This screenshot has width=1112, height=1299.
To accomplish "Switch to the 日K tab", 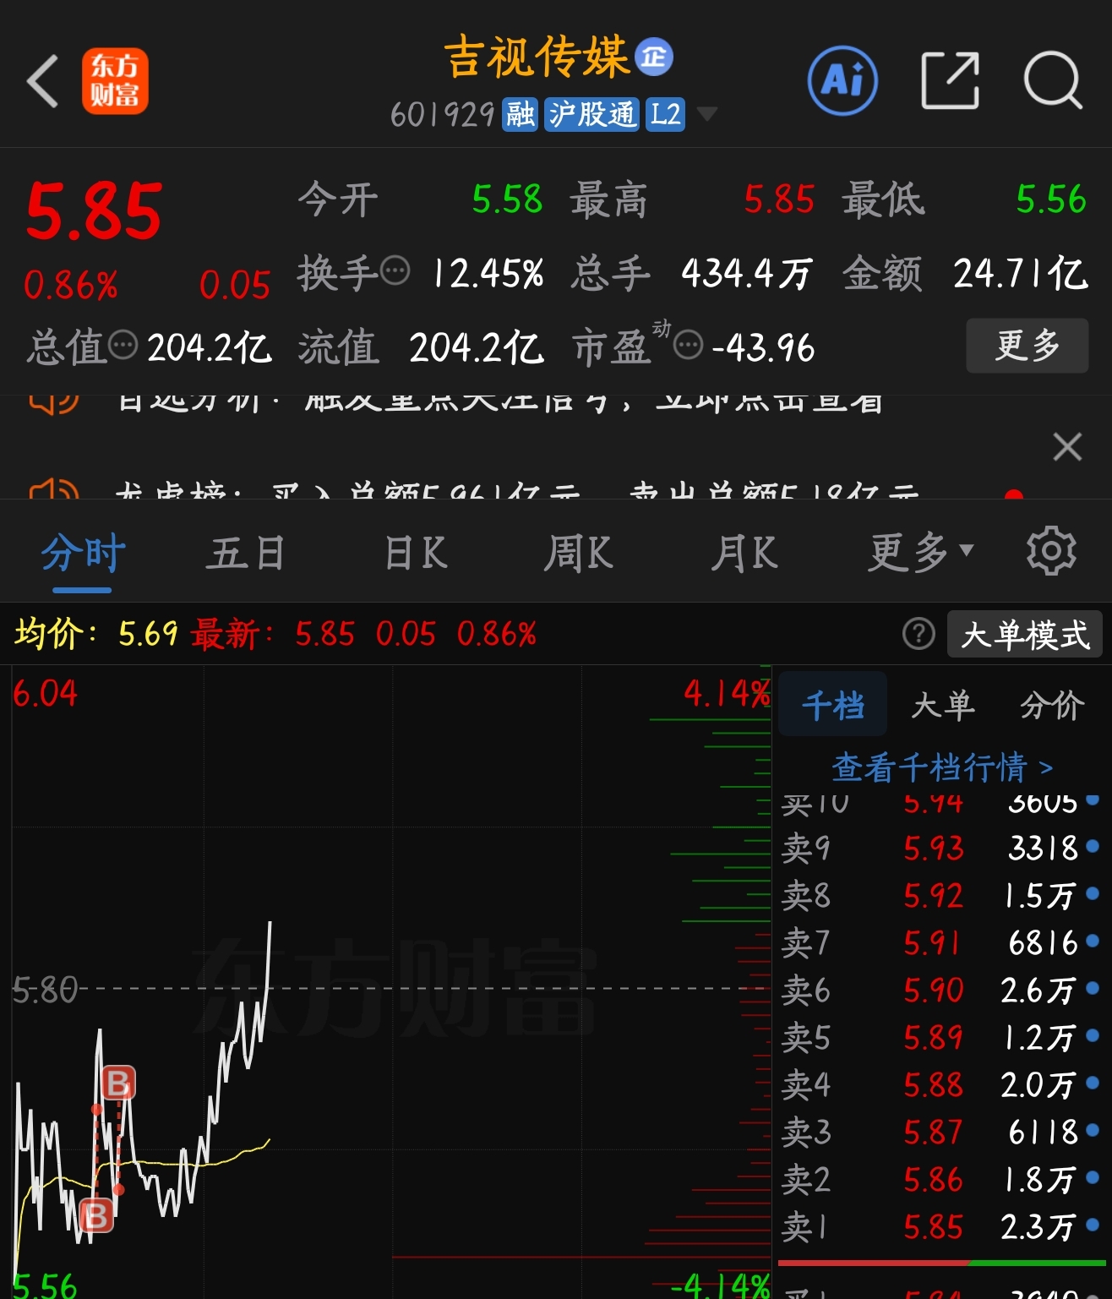I will tap(416, 554).
